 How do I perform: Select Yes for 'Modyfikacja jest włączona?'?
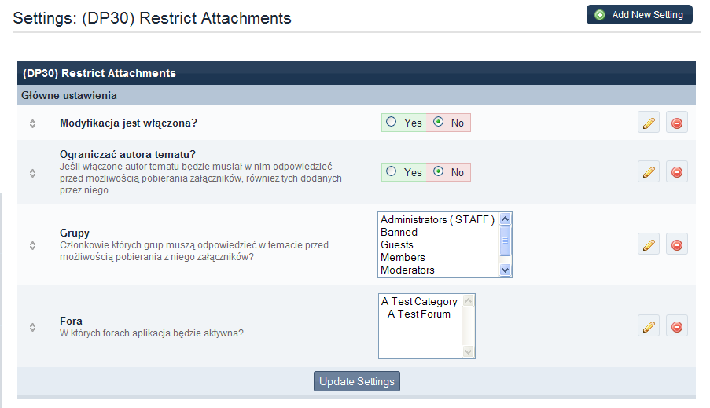pos(392,123)
